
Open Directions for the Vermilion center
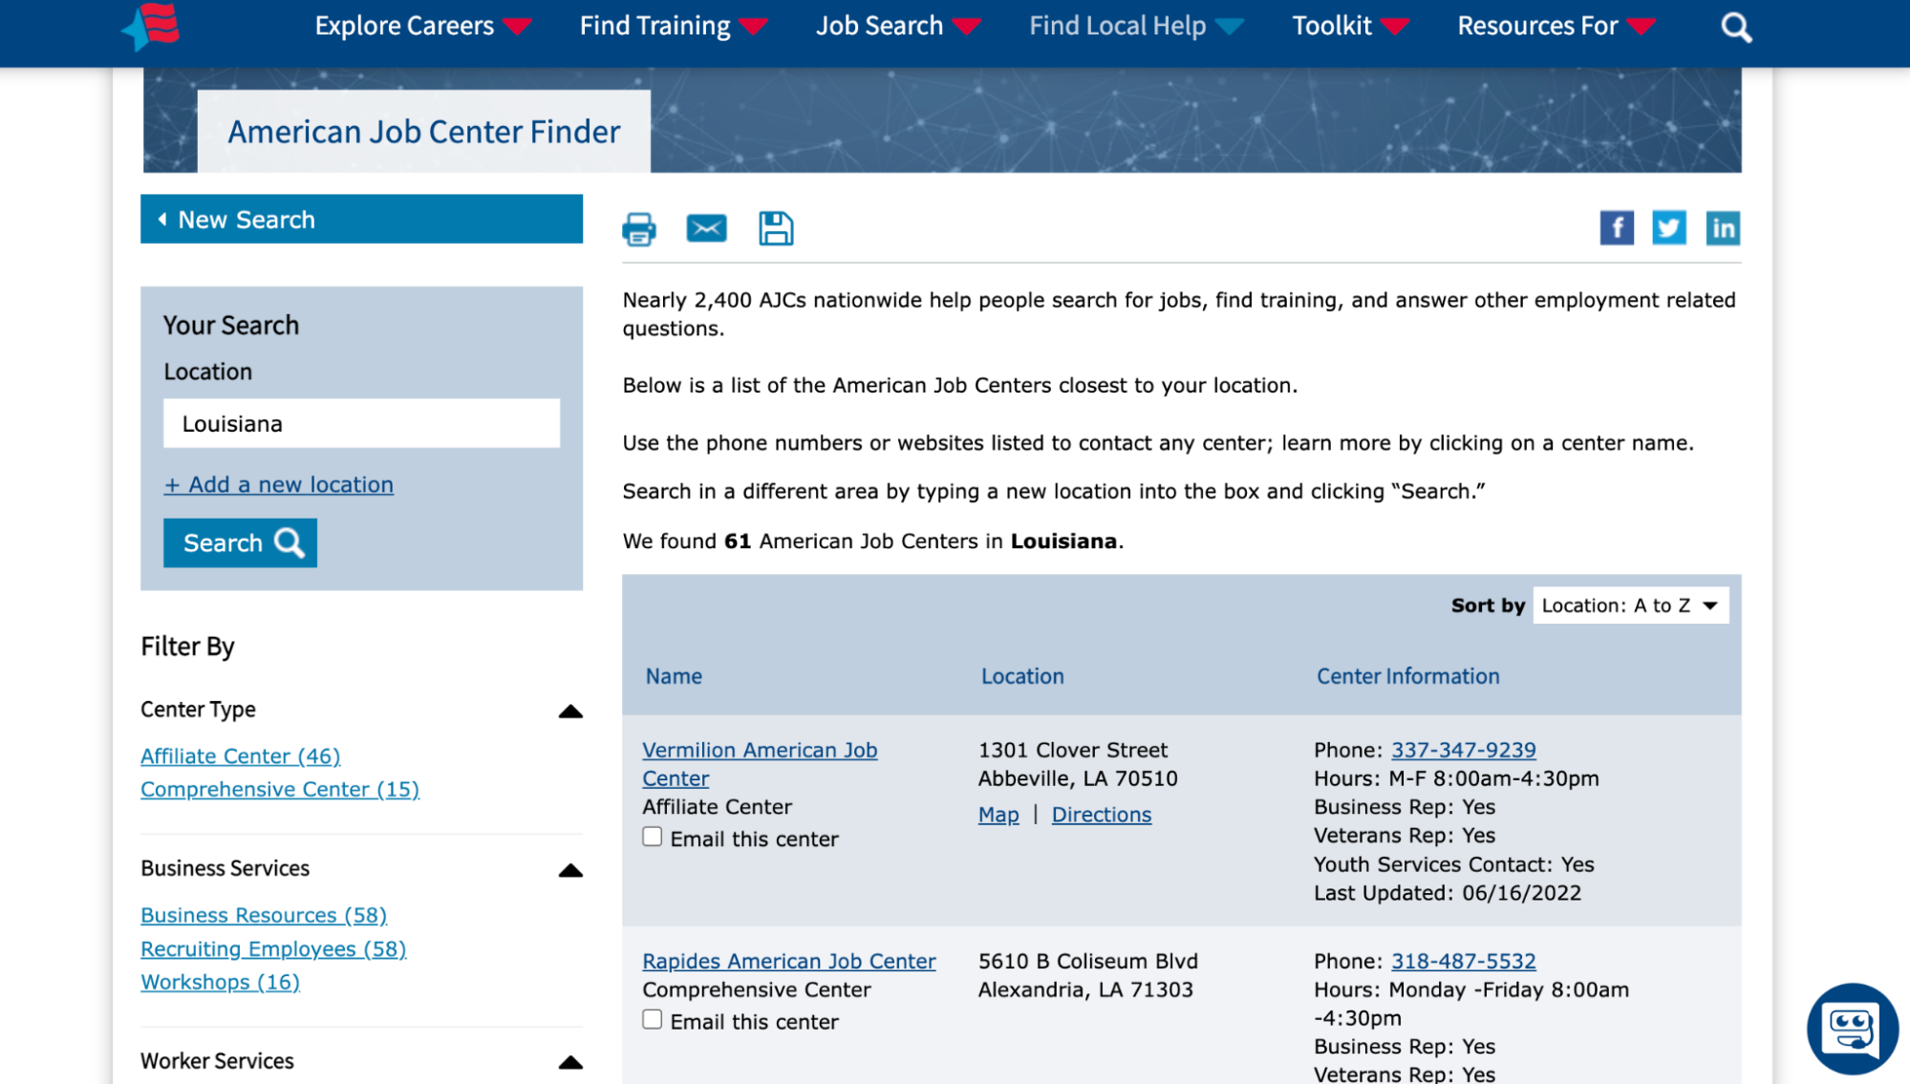tap(1101, 815)
